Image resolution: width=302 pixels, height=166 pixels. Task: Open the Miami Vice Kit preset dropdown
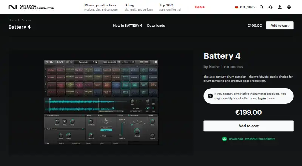(x=86, y=62)
